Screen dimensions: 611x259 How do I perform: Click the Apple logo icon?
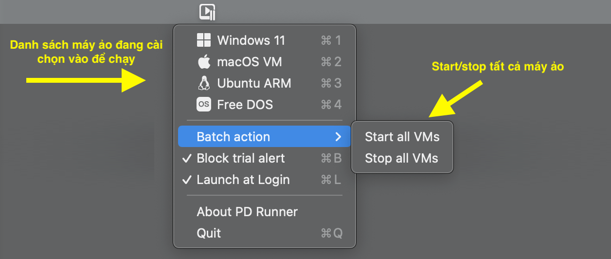203,62
